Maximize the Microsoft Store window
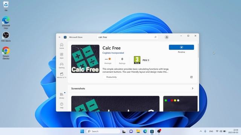Image resolution: width=241 pixels, height=135 pixels. pyautogui.click(x=188, y=36)
